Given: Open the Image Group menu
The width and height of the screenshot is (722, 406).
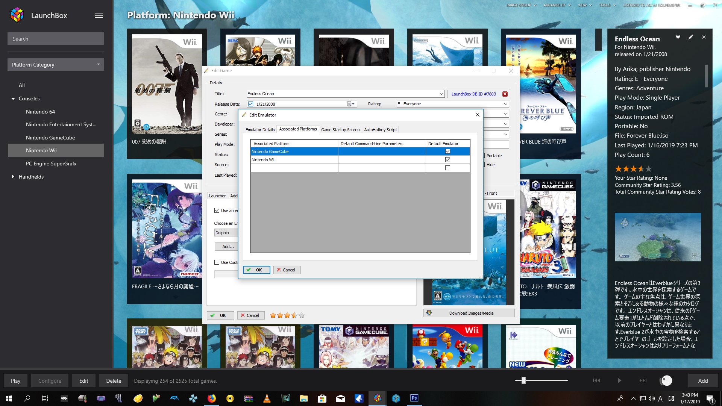Looking at the screenshot, I should (521, 5).
